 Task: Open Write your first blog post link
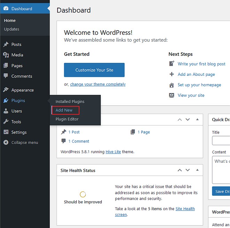click(201, 64)
